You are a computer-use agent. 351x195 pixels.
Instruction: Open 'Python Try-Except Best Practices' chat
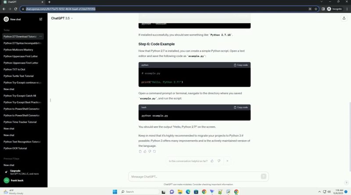[23, 102]
